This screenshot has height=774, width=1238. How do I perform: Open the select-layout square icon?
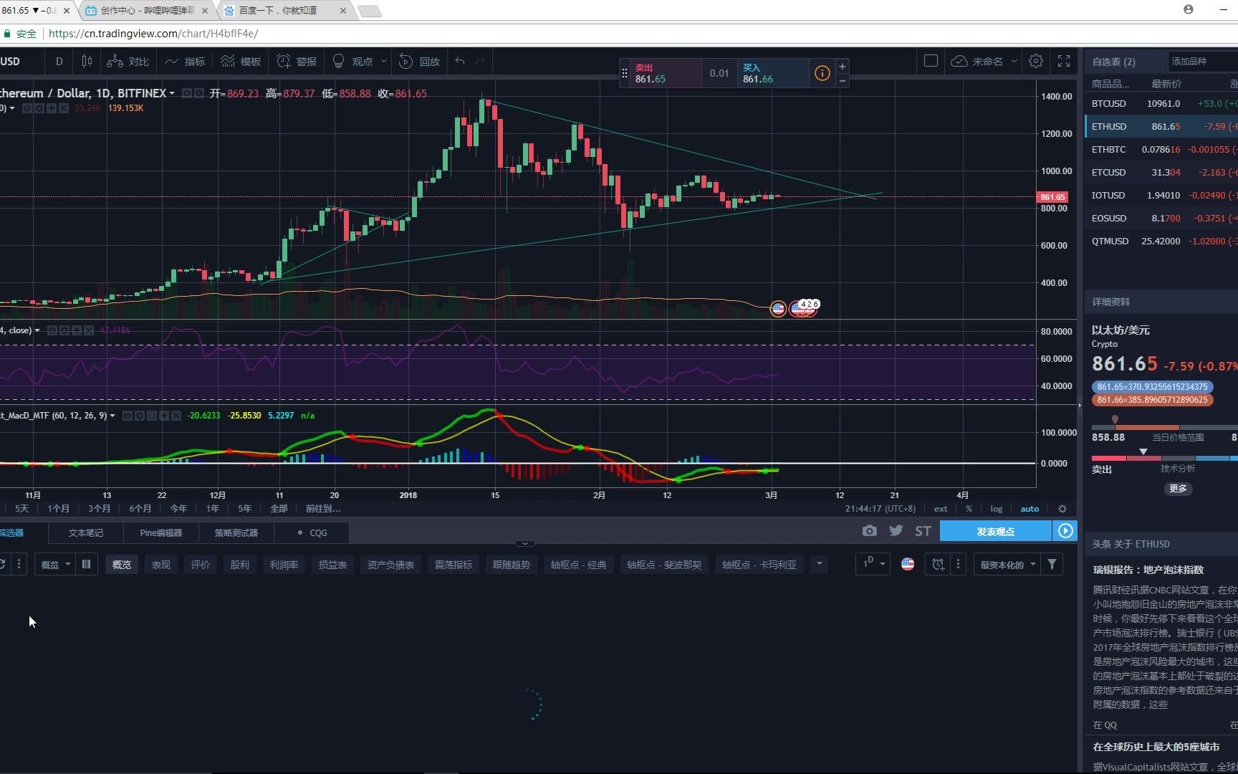931,61
